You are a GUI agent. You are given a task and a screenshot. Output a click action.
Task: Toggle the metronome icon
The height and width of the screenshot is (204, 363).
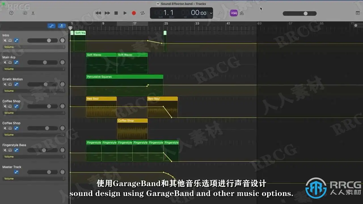pyautogui.click(x=242, y=13)
